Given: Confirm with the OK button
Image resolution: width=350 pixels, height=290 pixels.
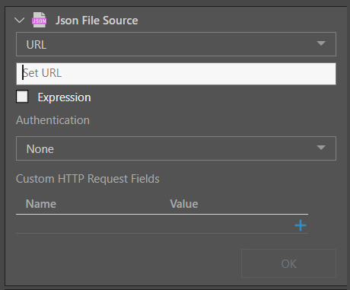Looking at the screenshot, I should (x=288, y=263).
